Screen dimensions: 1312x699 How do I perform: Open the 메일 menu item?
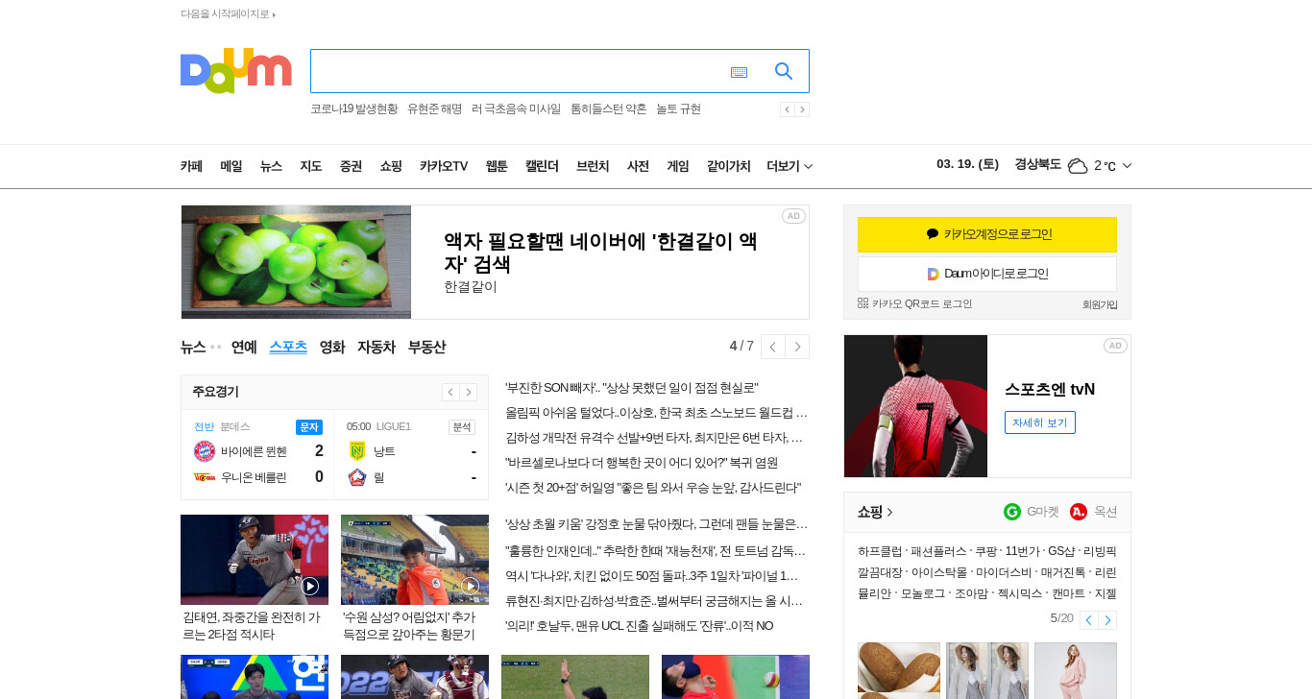tap(231, 166)
